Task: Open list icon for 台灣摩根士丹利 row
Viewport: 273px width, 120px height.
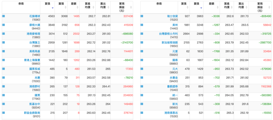Action: pos(142,33)
